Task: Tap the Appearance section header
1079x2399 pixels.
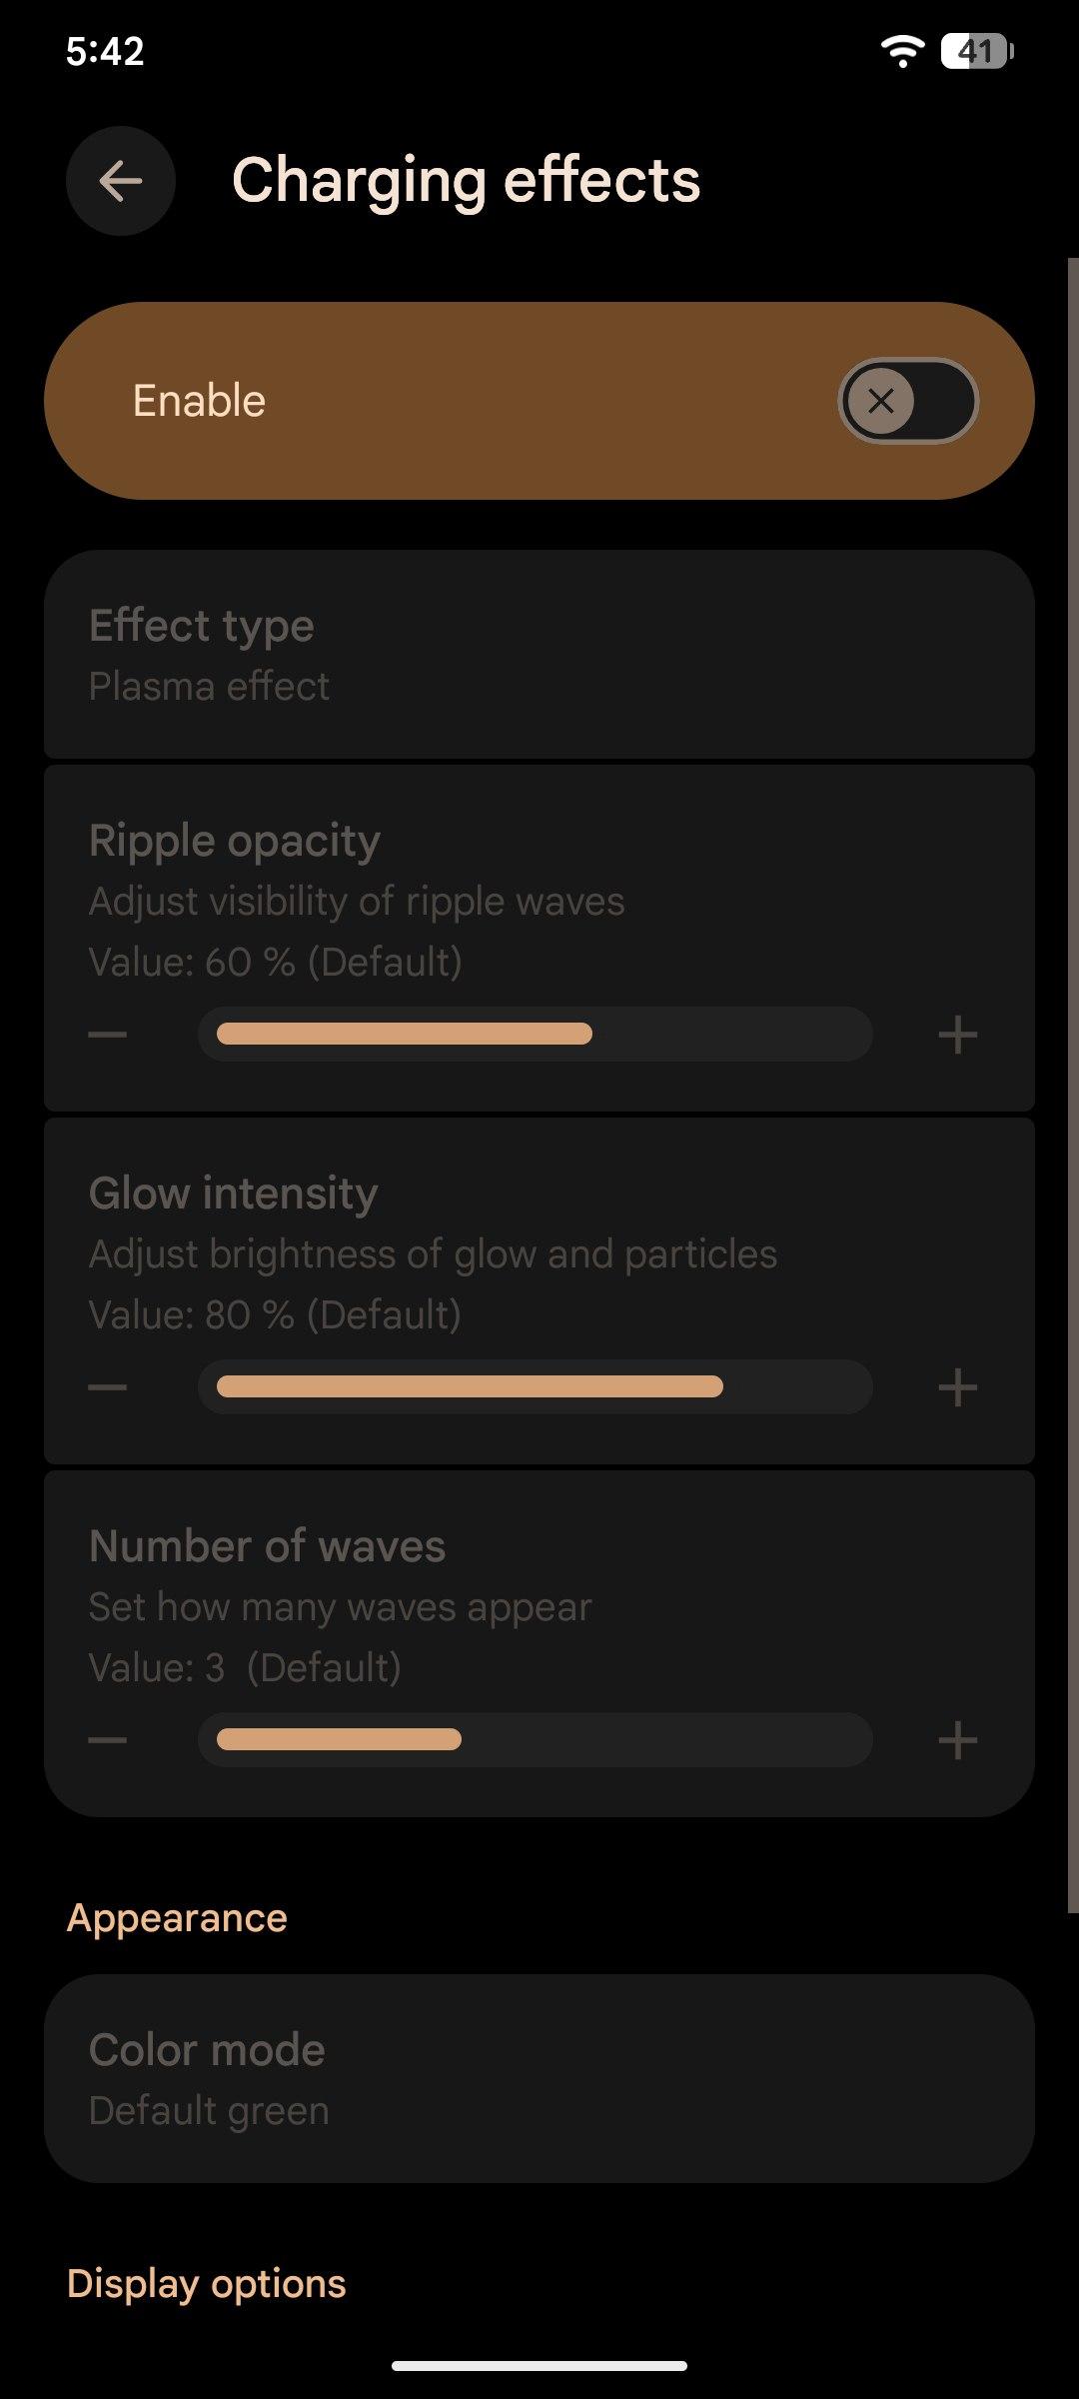Action: 177,1918
